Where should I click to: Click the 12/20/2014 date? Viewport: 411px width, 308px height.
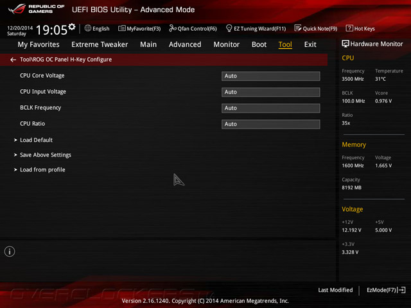pos(20,28)
